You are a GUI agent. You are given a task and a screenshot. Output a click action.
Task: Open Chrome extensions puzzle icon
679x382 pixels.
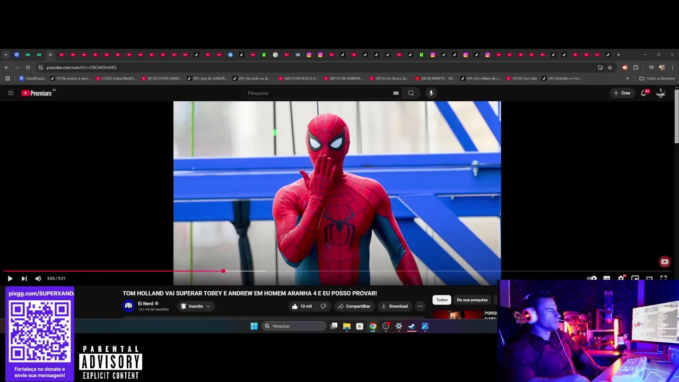636,67
